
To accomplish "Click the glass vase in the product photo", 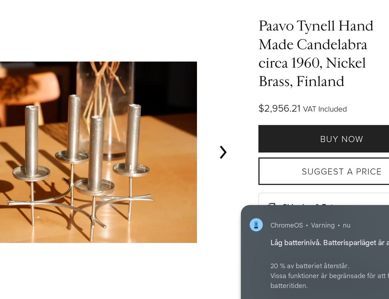I will 105,109.
